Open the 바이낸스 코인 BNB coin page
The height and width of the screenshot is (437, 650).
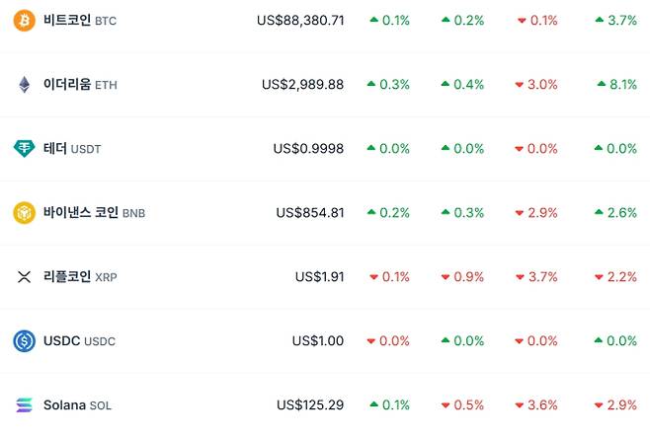[81, 213]
